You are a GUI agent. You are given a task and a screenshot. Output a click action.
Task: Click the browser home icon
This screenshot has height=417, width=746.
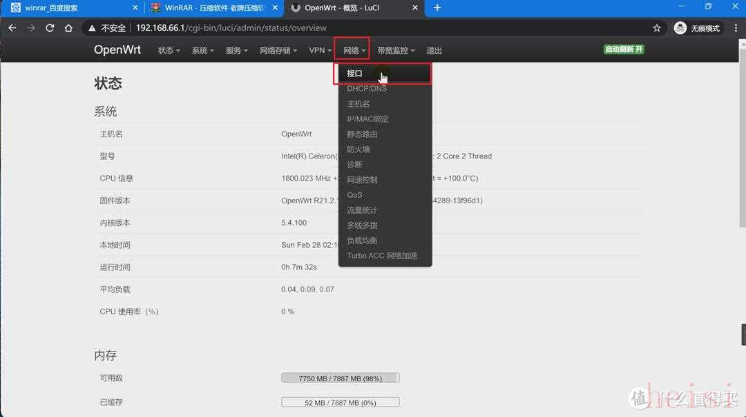[x=68, y=28]
